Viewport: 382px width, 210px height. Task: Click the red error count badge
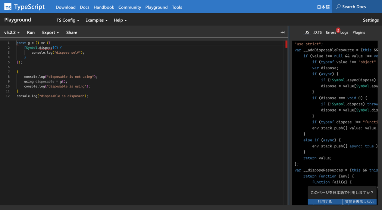pyautogui.click(x=338, y=30)
